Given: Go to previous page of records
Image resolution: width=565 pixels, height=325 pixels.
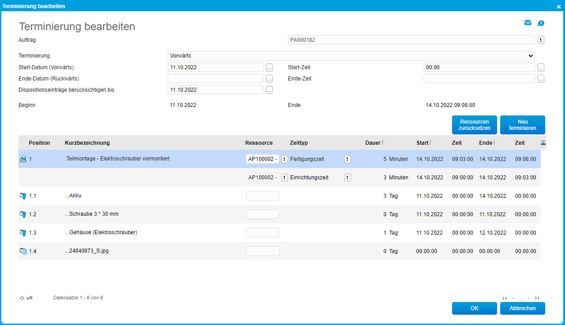Looking at the screenshot, I should point(513,298).
